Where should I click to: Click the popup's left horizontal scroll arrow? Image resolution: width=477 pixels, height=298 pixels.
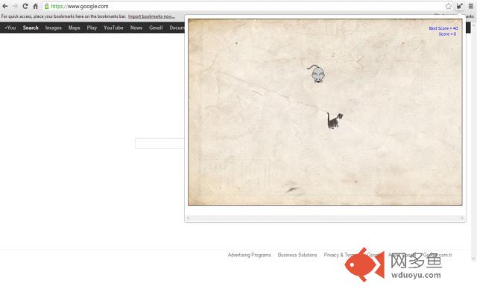point(189,218)
